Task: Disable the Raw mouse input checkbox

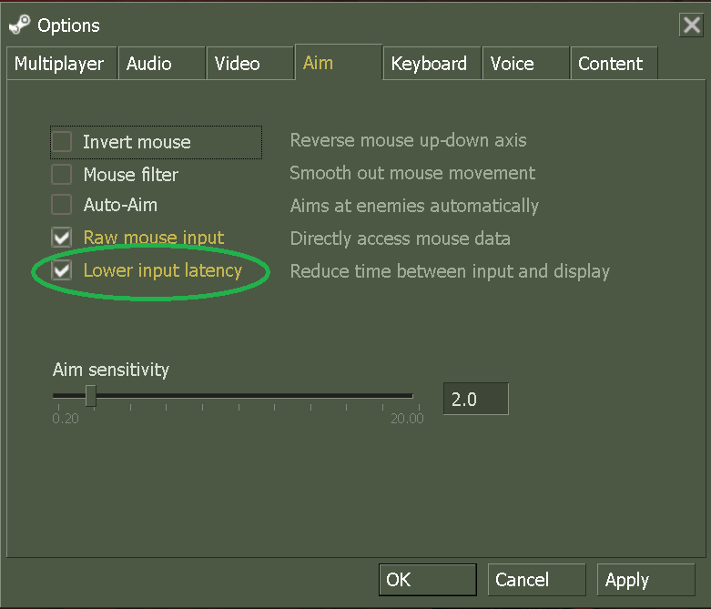Action: coord(62,238)
